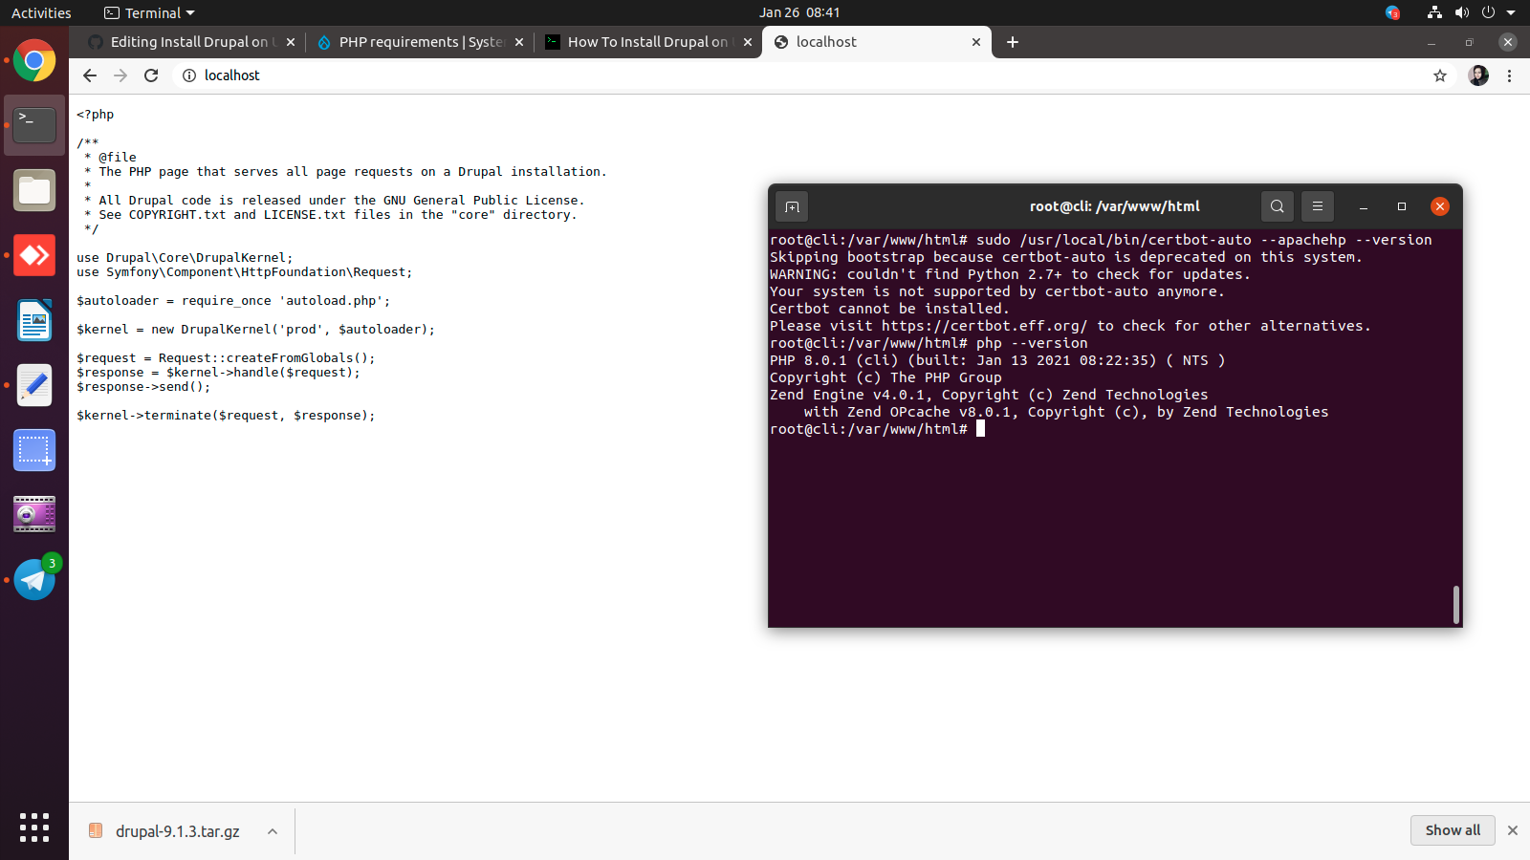Screen dimensions: 1530x860
Task: Open the Terminal dock icon
Action: tap(34, 125)
